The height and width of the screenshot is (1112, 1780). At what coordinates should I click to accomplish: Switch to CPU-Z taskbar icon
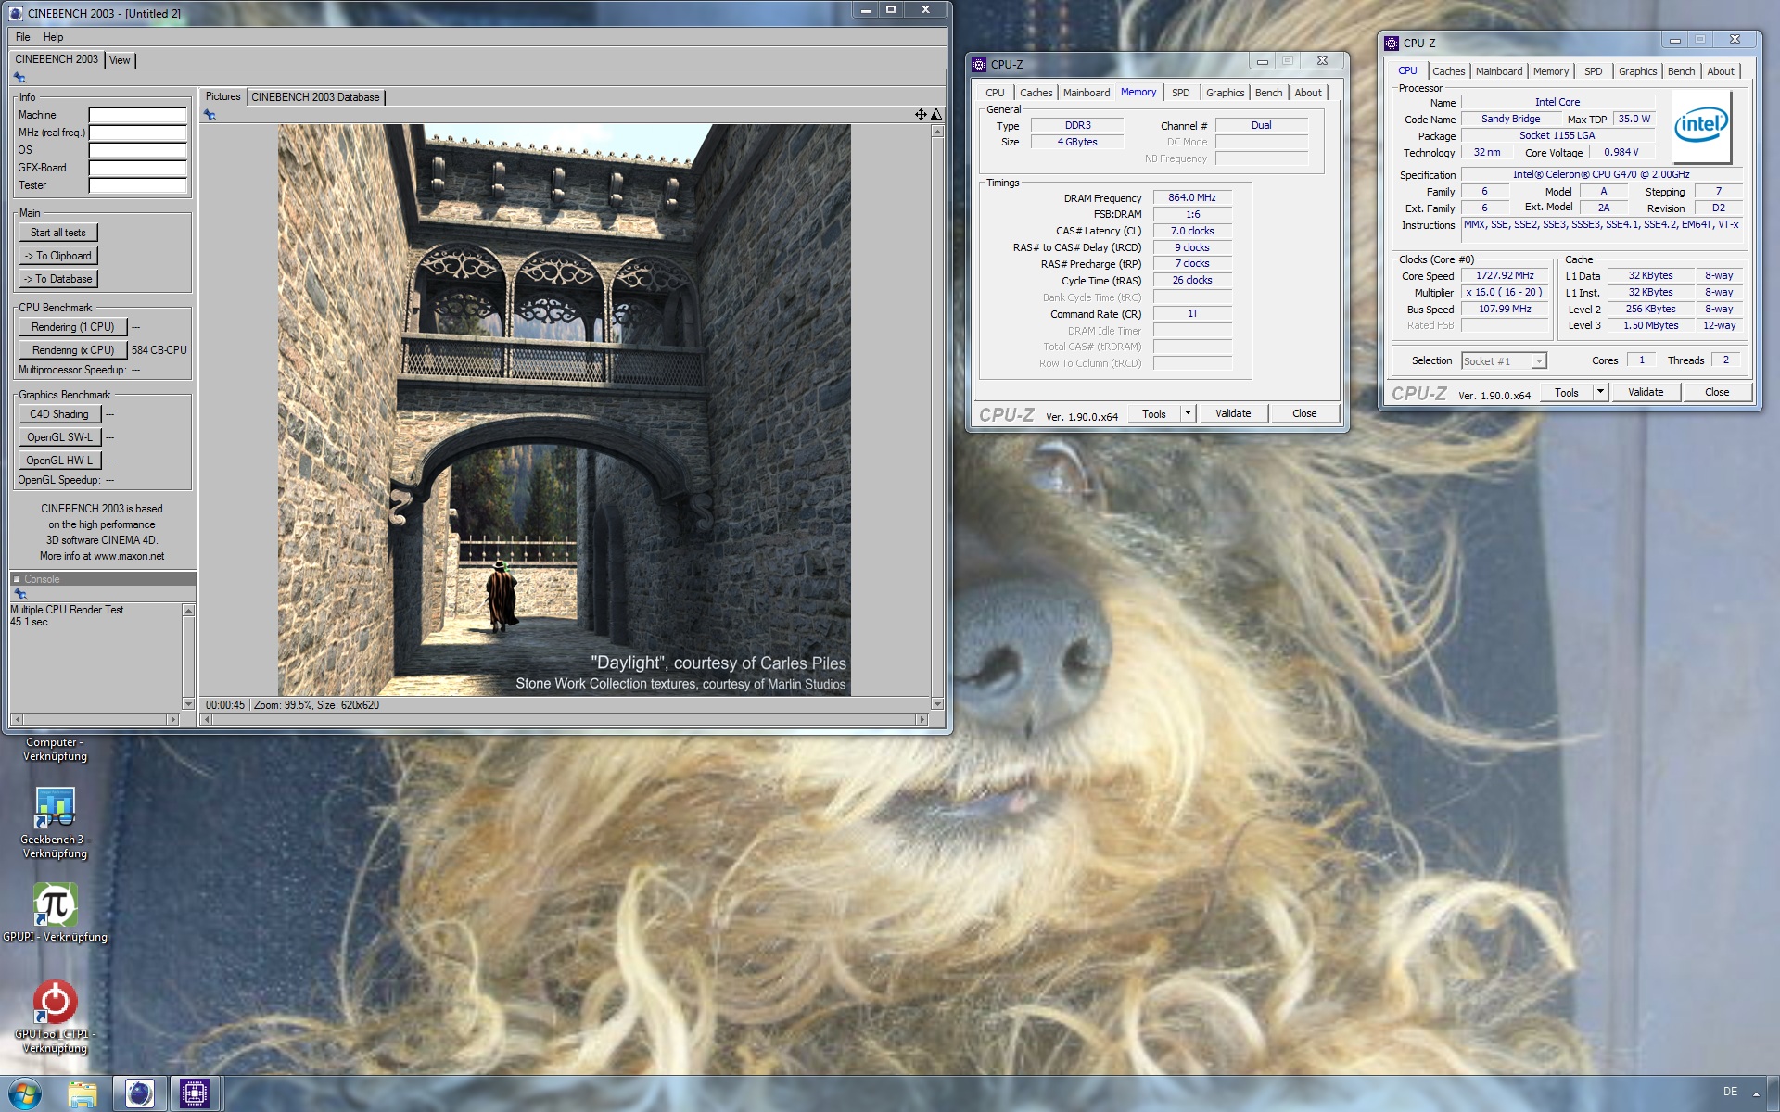tap(195, 1094)
